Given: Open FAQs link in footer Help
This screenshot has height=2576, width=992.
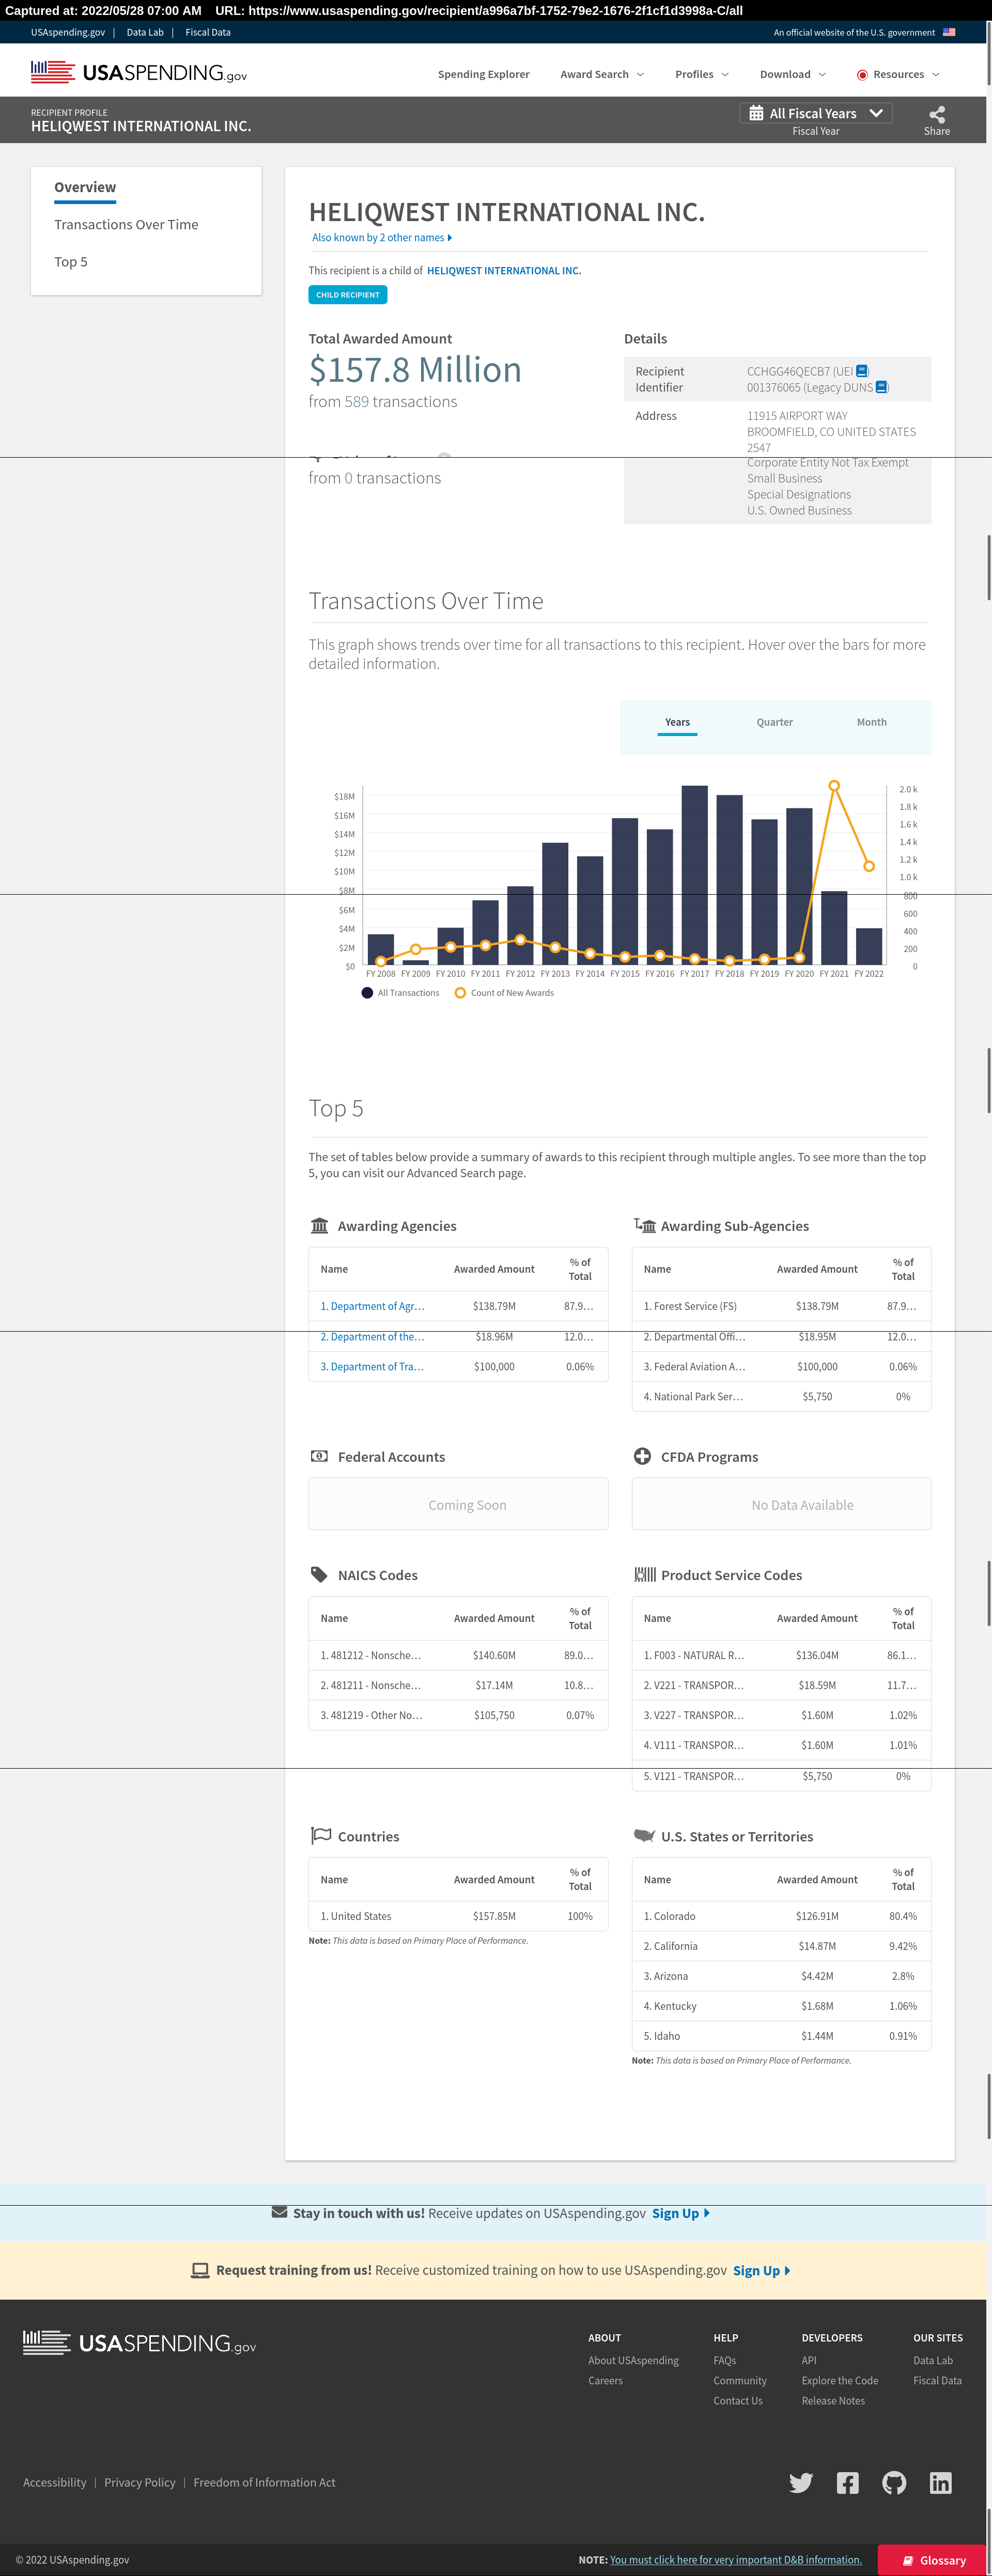Looking at the screenshot, I should click(724, 2361).
